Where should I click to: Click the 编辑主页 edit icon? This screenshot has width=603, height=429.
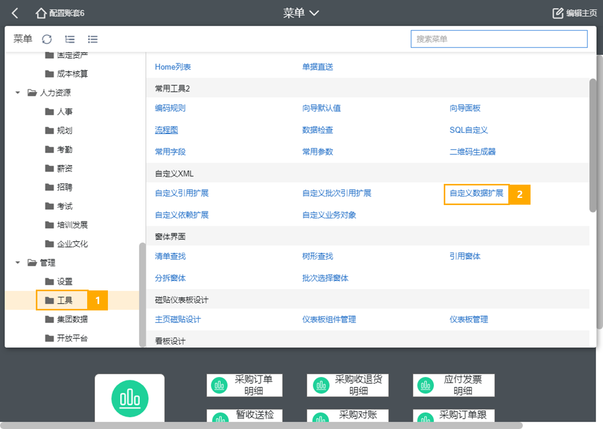point(558,13)
